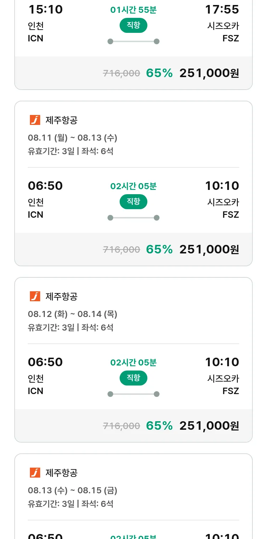Click 02시간 05분 duration on 08.11 flight
Image resolution: width=267 pixels, height=539 pixels.
pos(133,186)
